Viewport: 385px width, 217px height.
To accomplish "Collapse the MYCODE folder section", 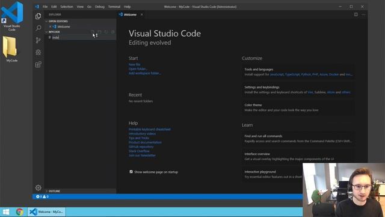I will tap(54, 32).
